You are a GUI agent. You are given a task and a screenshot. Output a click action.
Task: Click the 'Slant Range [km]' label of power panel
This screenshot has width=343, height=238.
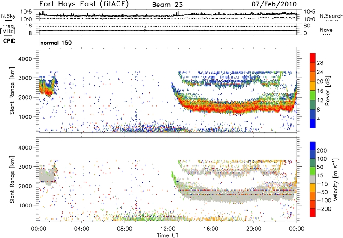pyautogui.click(x=12, y=91)
